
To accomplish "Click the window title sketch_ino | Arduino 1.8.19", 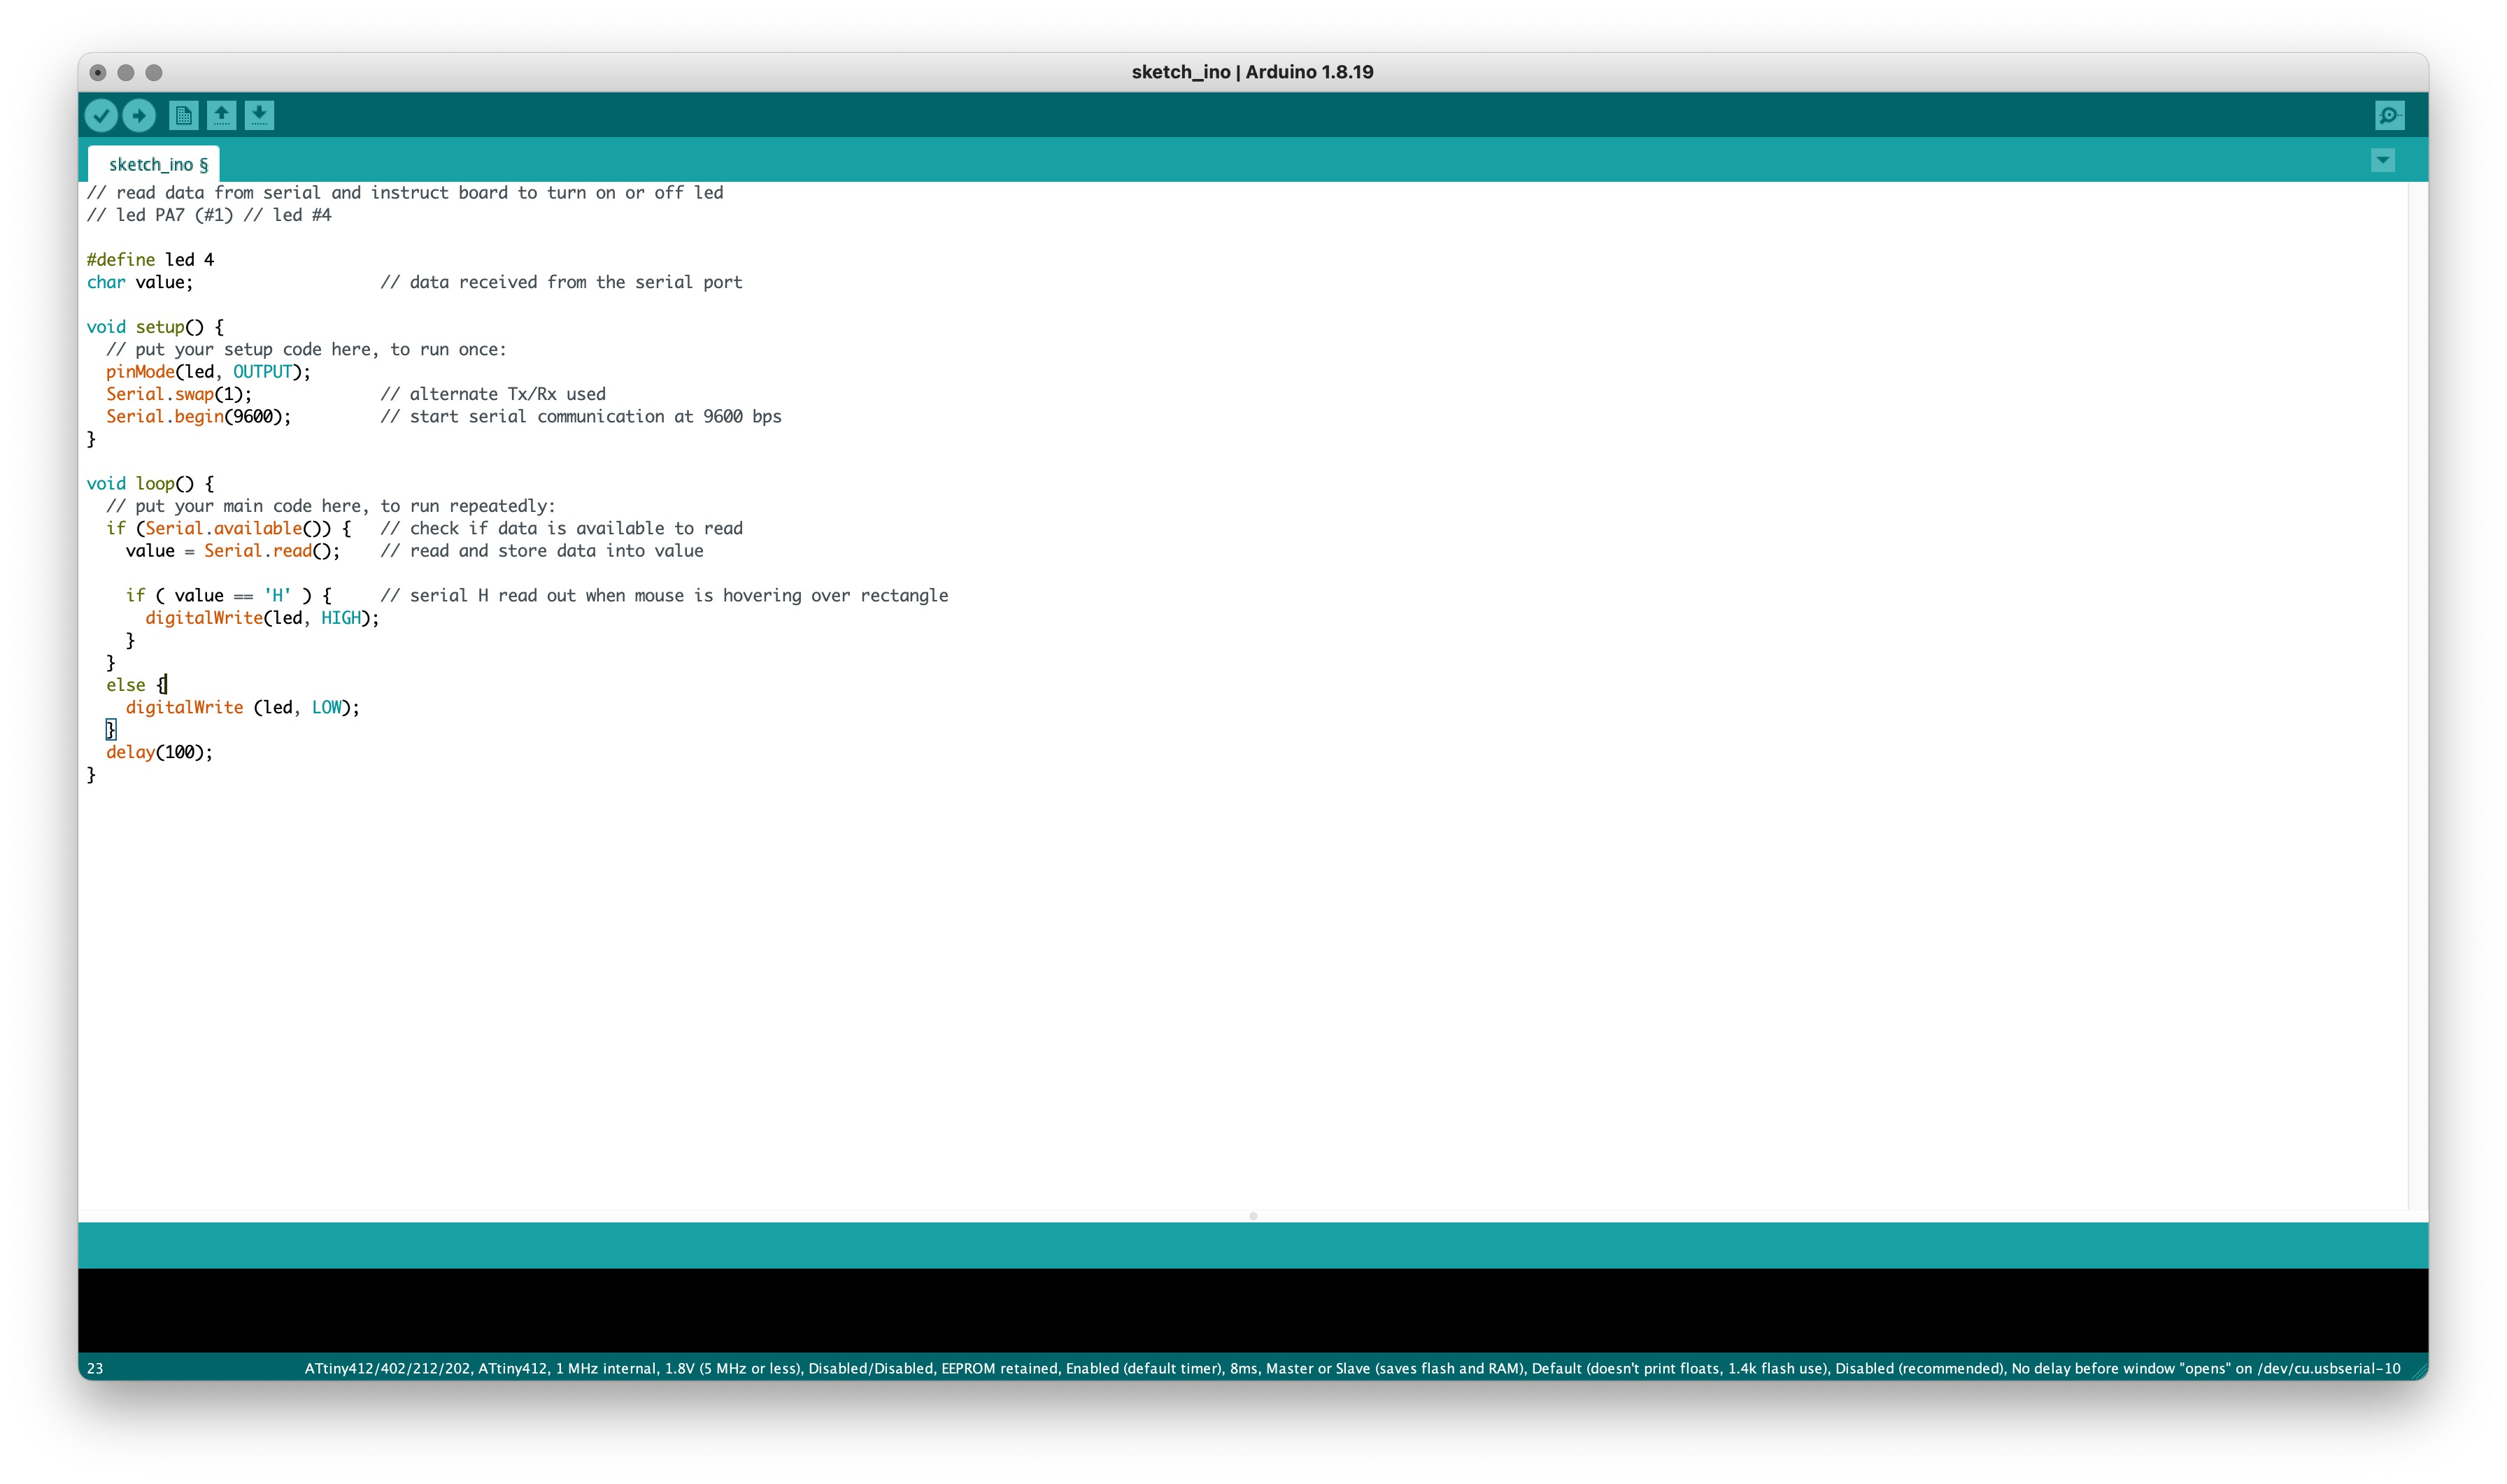I will pos(1252,72).
